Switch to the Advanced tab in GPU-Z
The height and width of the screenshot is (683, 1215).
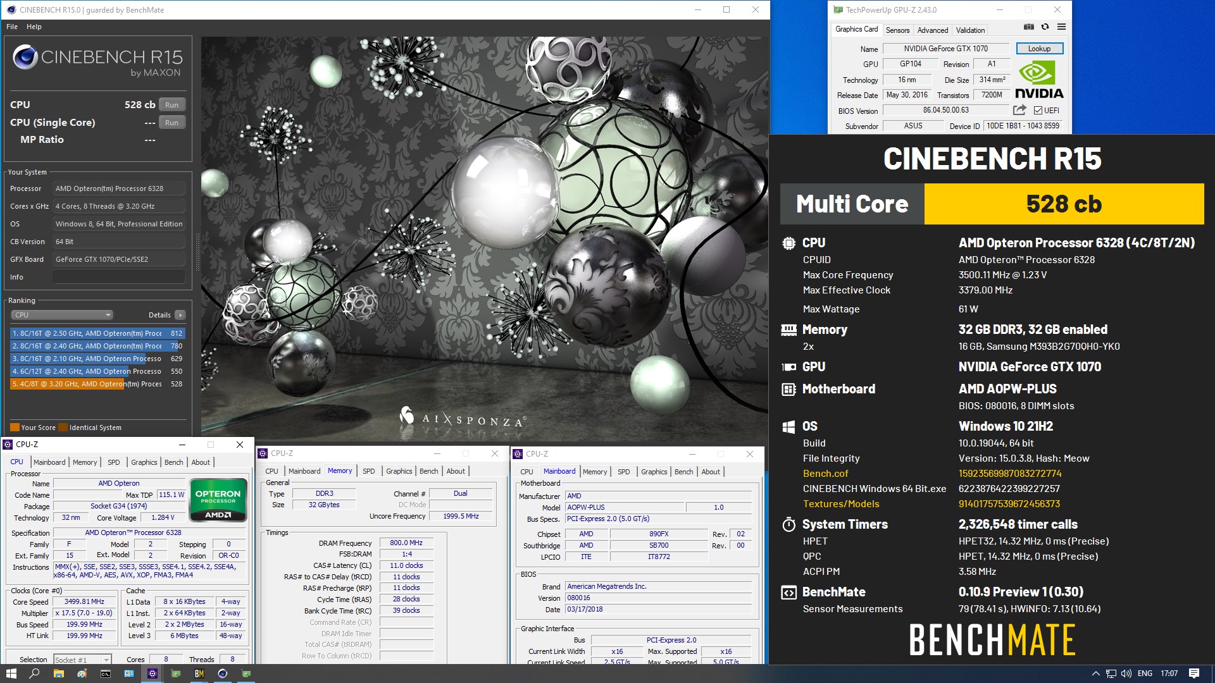pyautogui.click(x=932, y=30)
